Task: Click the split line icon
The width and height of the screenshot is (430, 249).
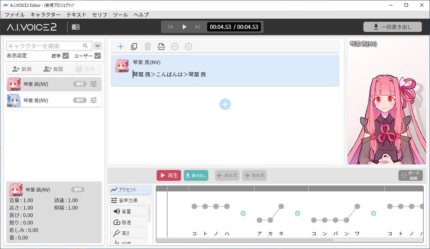Action: point(161,46)
